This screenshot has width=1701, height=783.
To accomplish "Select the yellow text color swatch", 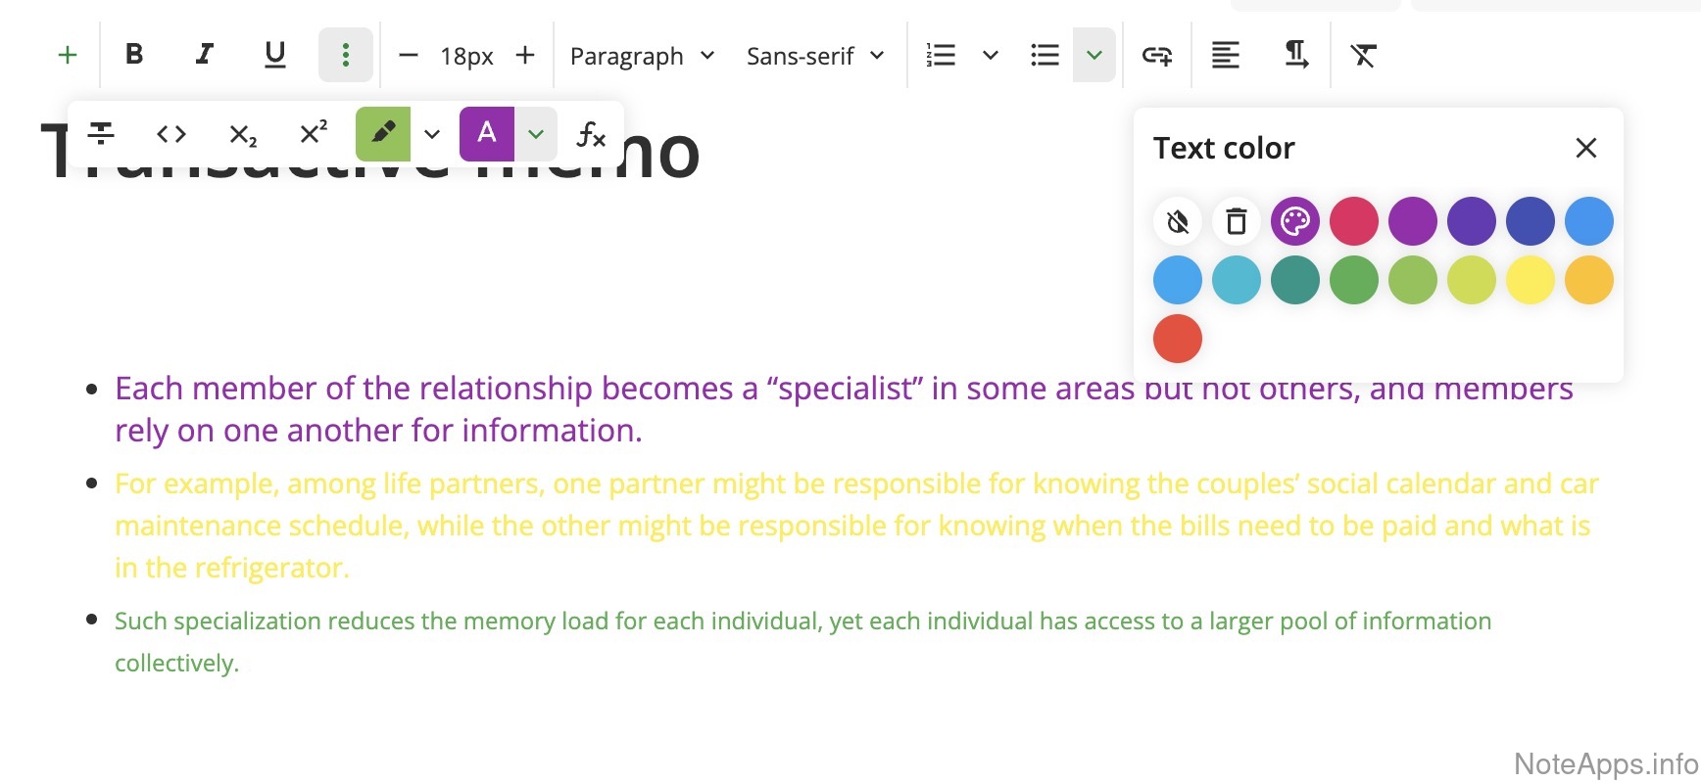I will tap(1530, 280).
